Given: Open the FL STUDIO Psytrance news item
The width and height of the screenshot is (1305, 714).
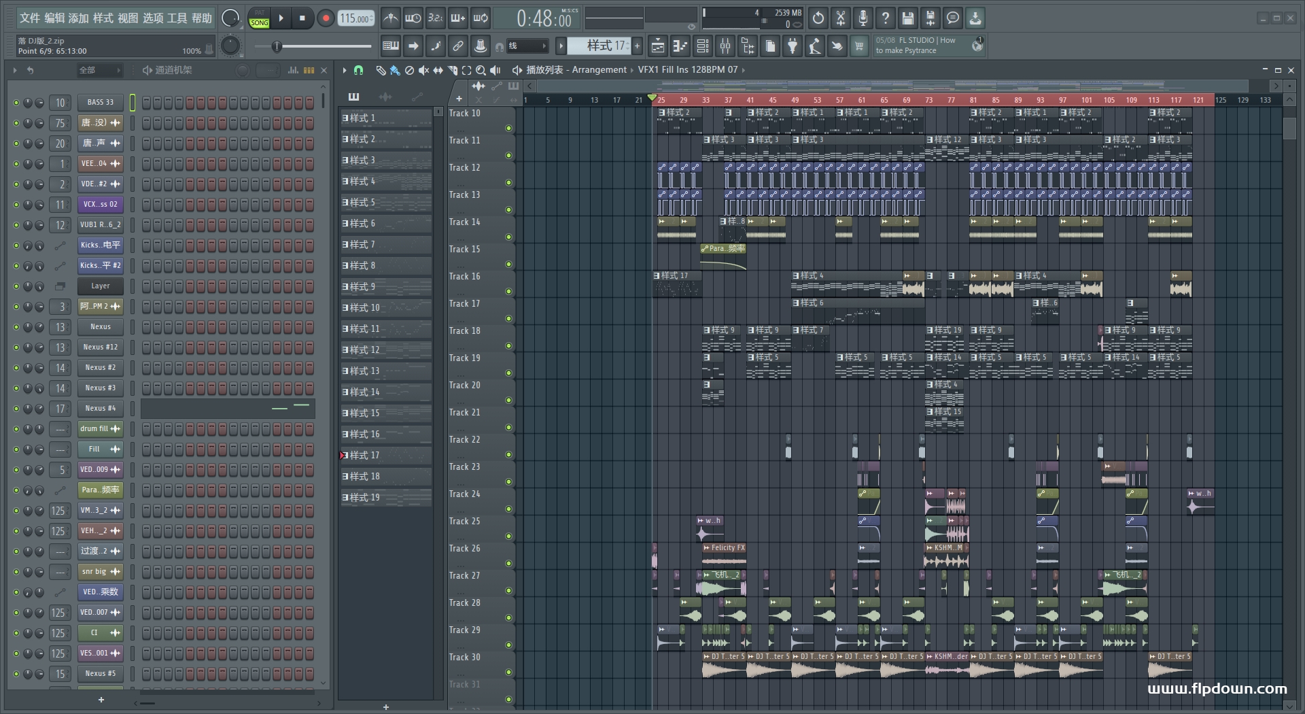Looking at the screenshot, I should [928, 46].
